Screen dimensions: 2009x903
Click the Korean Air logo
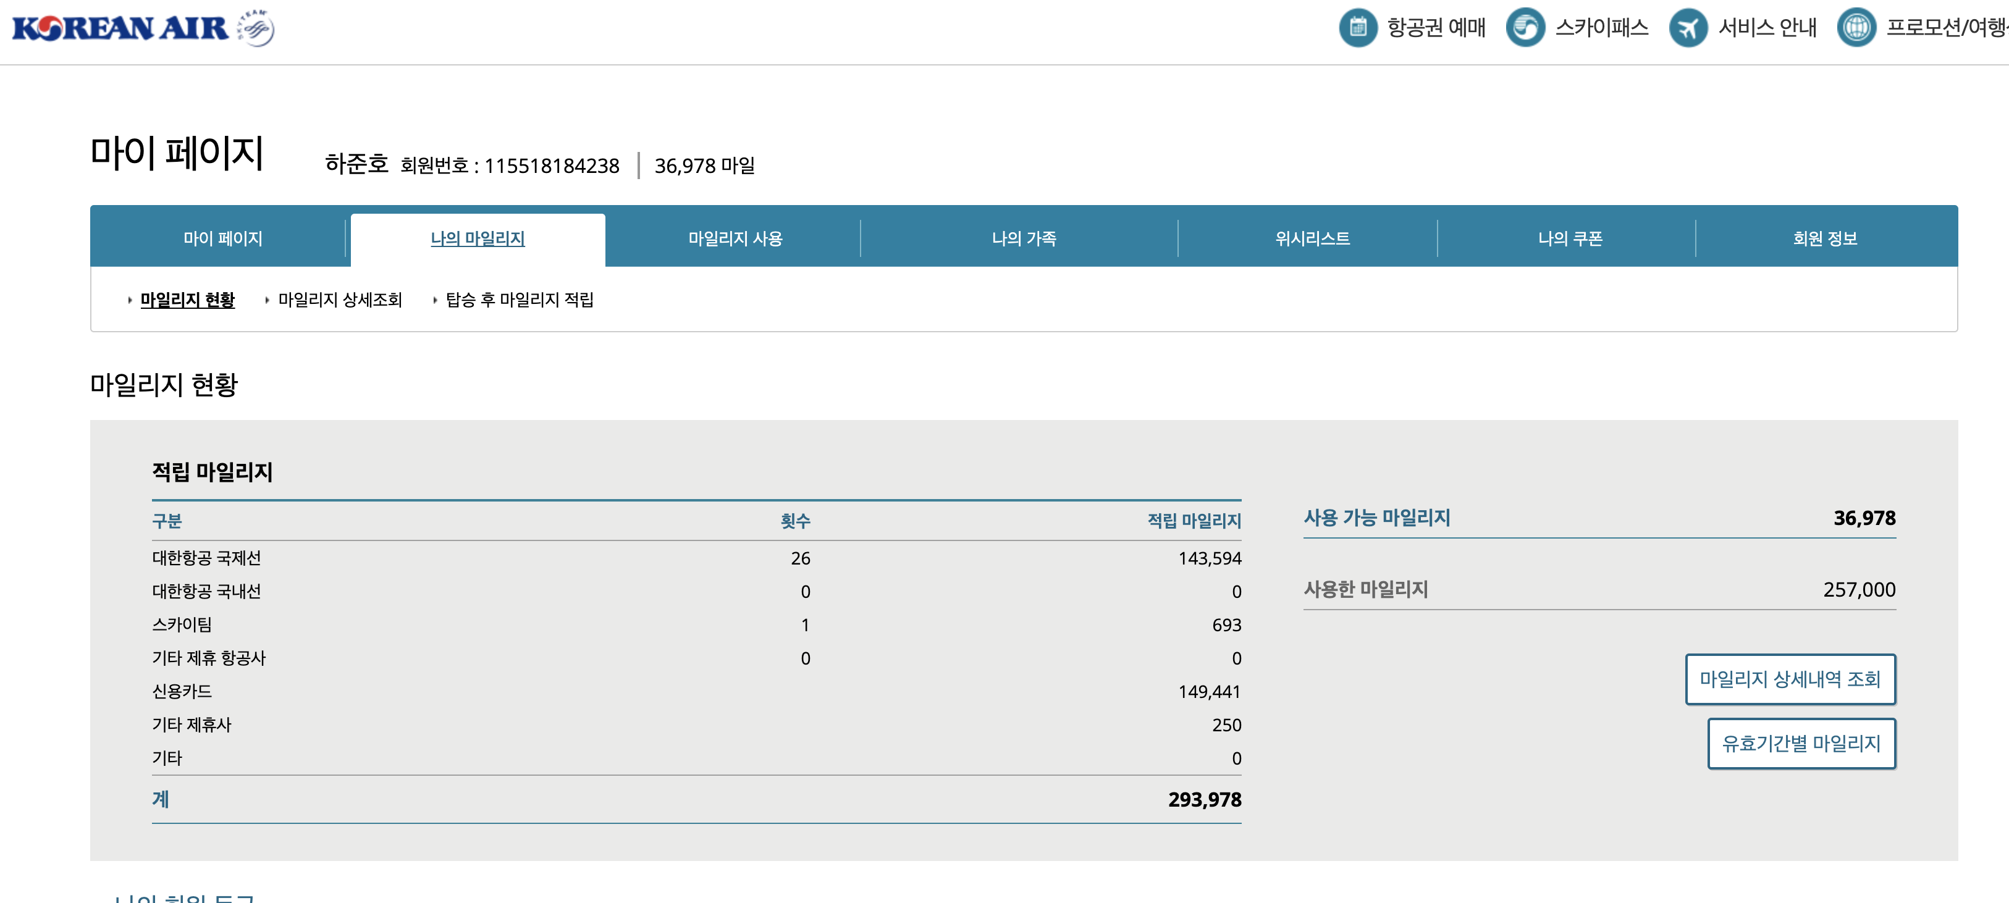(120, 28)
